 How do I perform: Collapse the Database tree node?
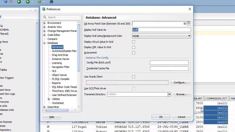coord(44,43)
